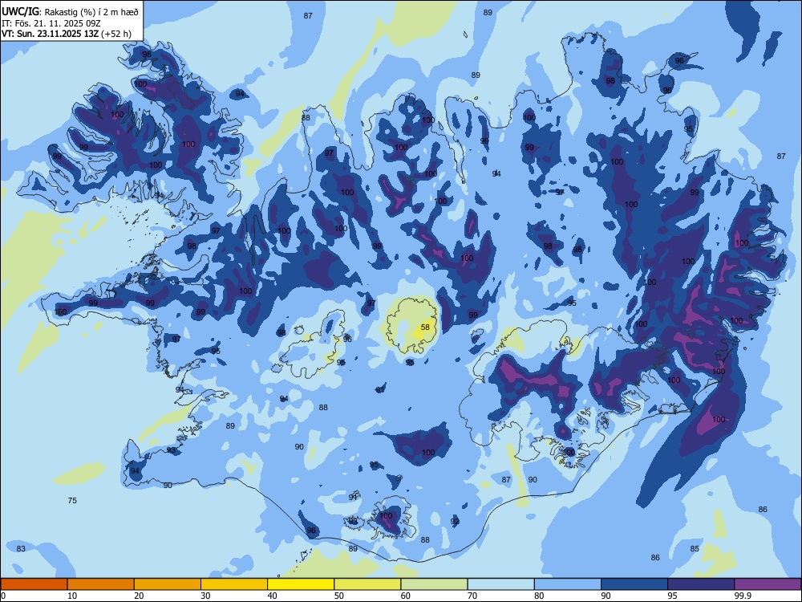Select the legend label '40'
Image resolution: width=802 pixels, height=602 pixels.
pos(272,596)
